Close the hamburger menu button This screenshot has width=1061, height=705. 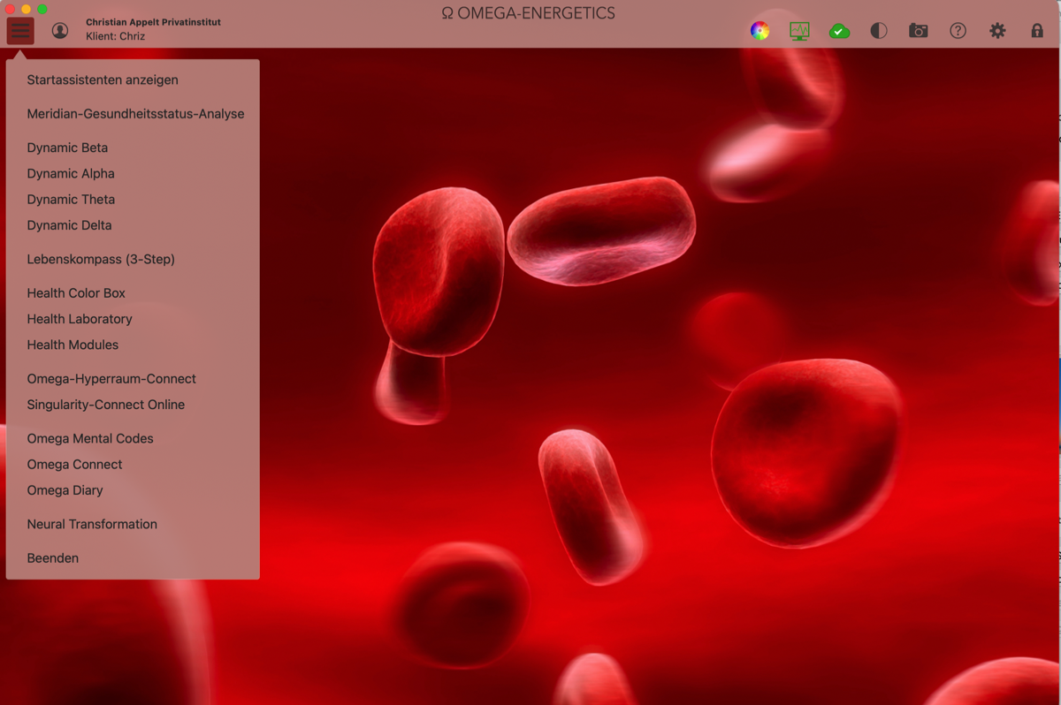coord(20,31)
